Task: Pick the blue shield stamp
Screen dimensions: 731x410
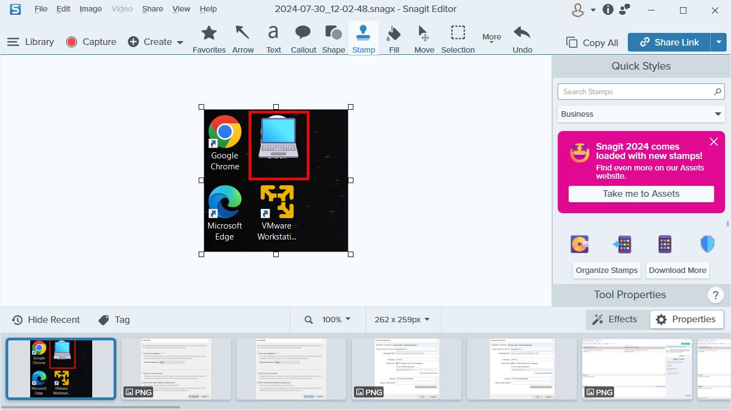Action: pos(707,244)
